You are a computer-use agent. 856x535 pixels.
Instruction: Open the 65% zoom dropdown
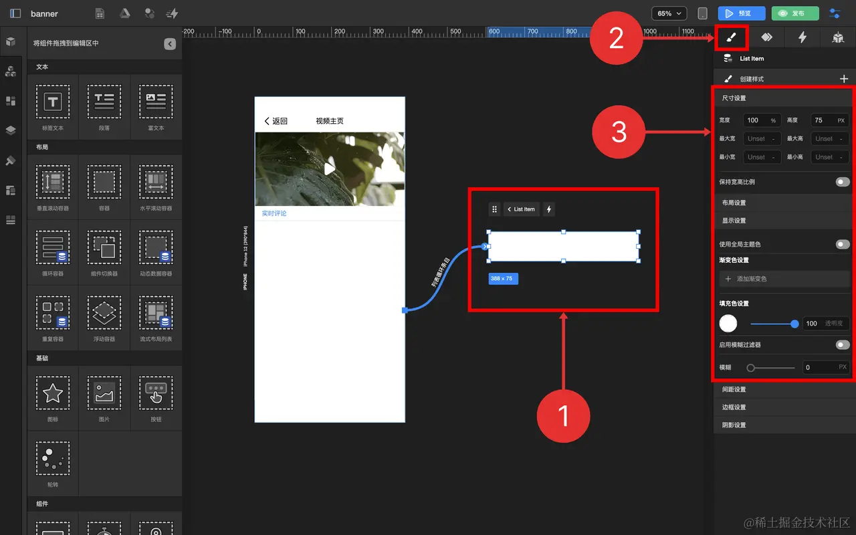coord(669,13)
